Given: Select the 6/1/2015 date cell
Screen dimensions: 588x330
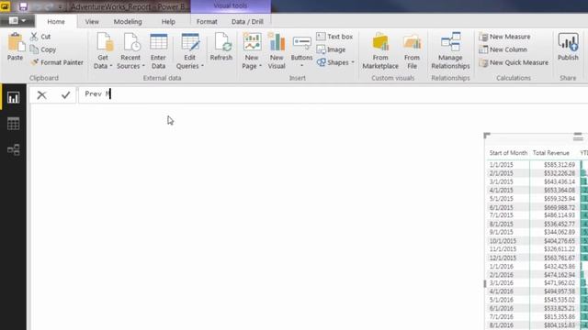Looking at the screenshot, I should tap(501, 207).
